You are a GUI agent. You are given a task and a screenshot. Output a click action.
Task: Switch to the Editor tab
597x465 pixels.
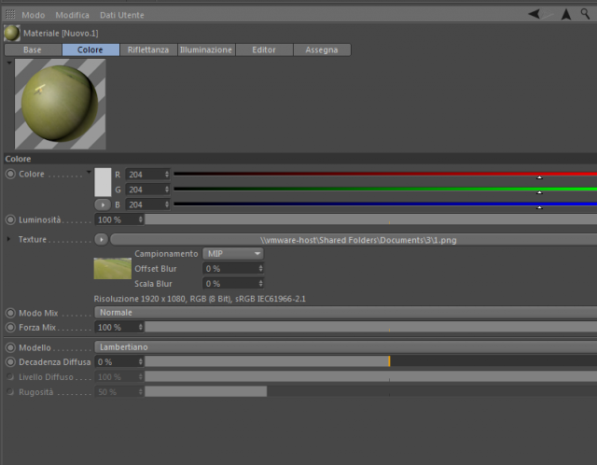coord(264,49)
